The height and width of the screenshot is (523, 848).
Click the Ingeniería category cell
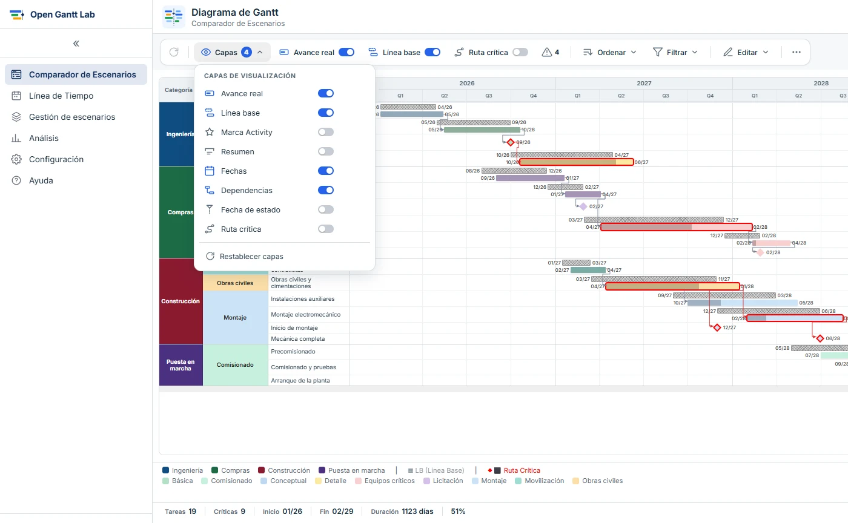[x=177, y=134]
